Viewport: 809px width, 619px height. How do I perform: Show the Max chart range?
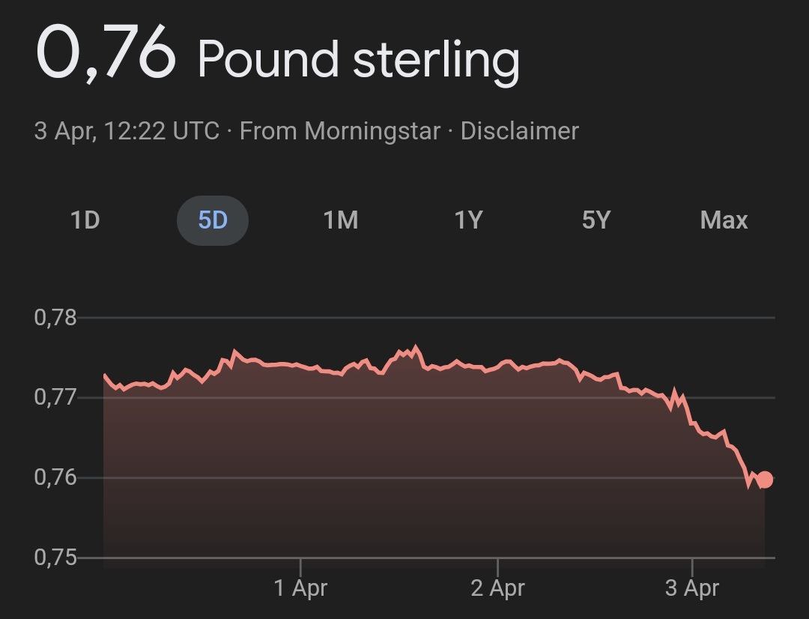(724, 220)
